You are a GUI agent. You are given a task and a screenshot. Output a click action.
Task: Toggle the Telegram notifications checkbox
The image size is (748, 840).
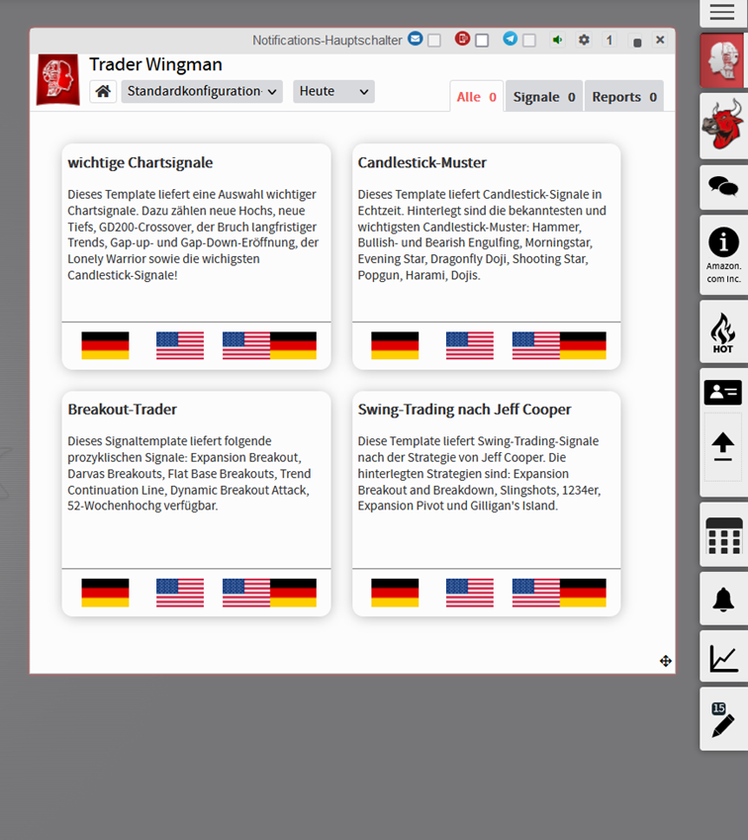(529, 41)
